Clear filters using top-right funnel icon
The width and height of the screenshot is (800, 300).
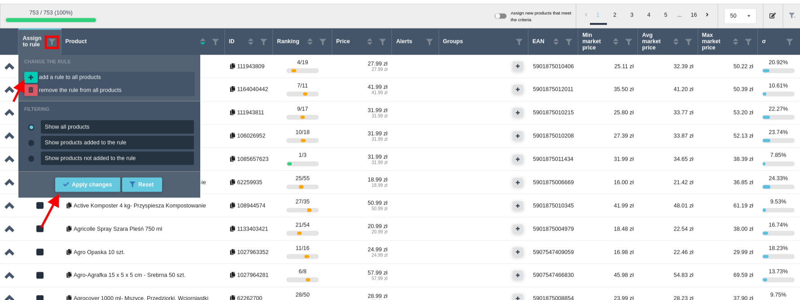(792, 16)
